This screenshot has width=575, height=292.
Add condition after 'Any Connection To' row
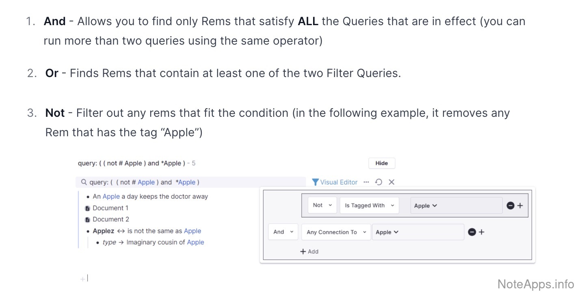[x=482, y=232]
